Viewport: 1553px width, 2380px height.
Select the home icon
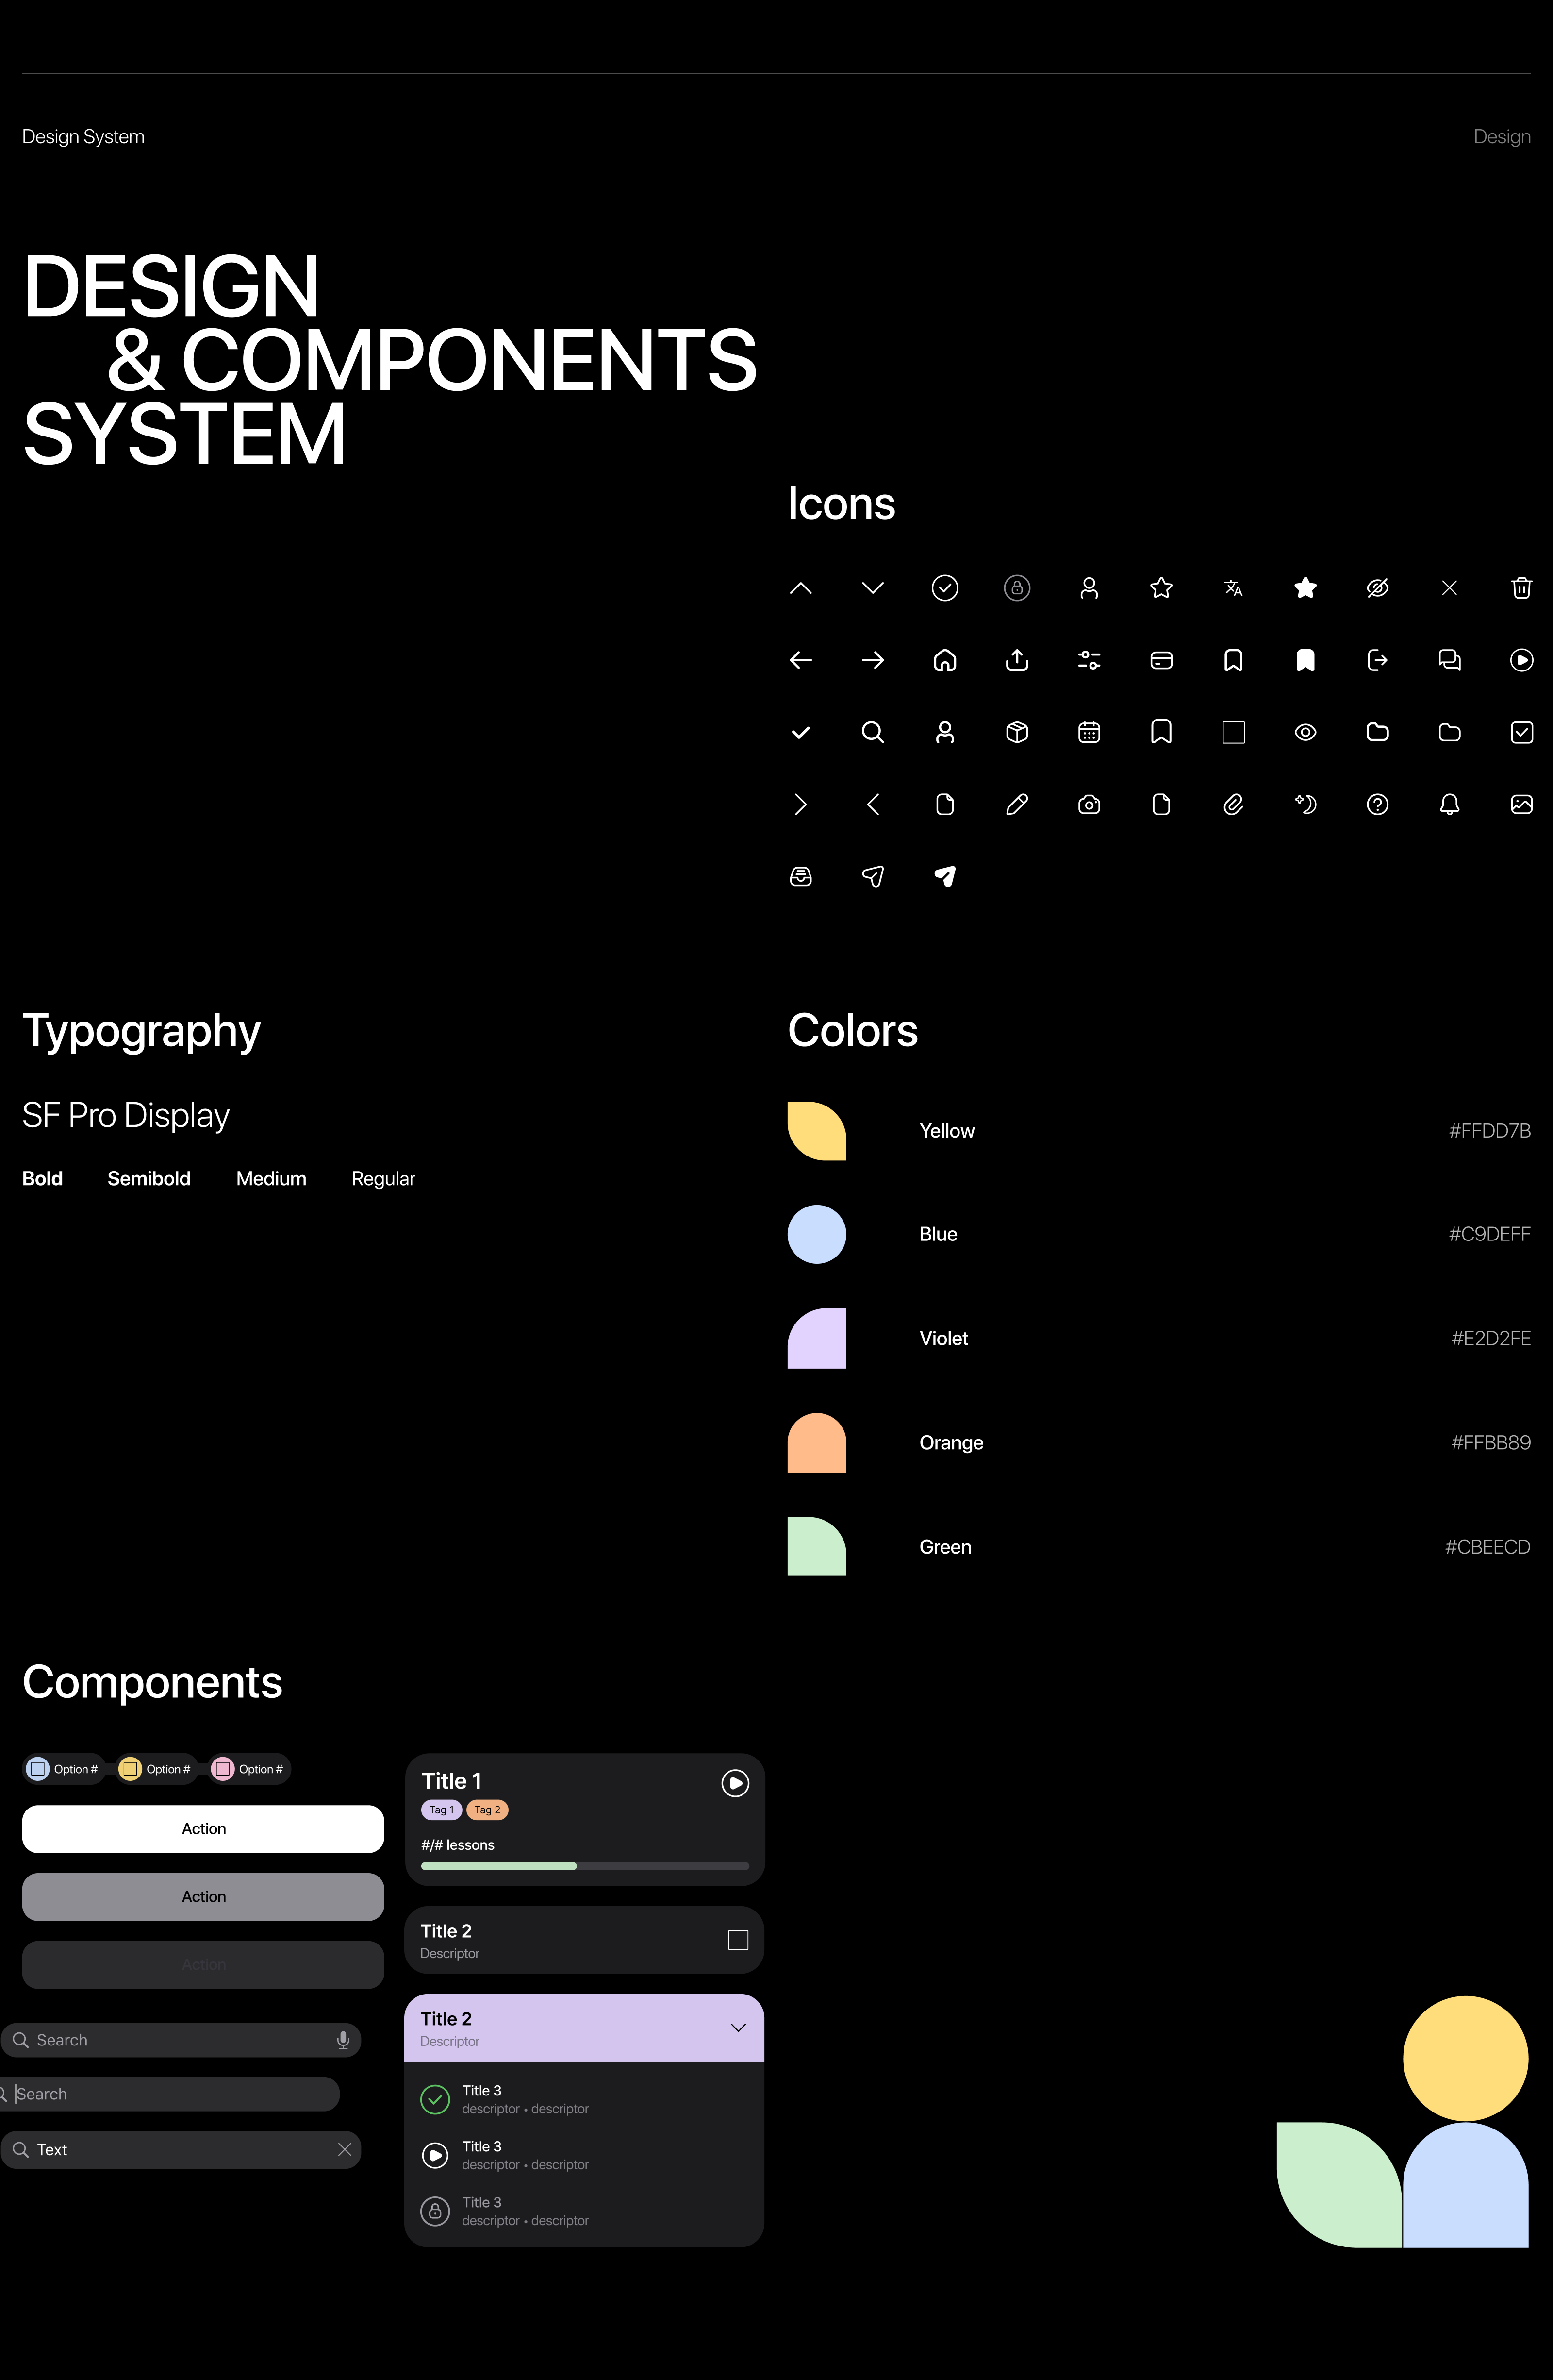click(x=944, y=660)
